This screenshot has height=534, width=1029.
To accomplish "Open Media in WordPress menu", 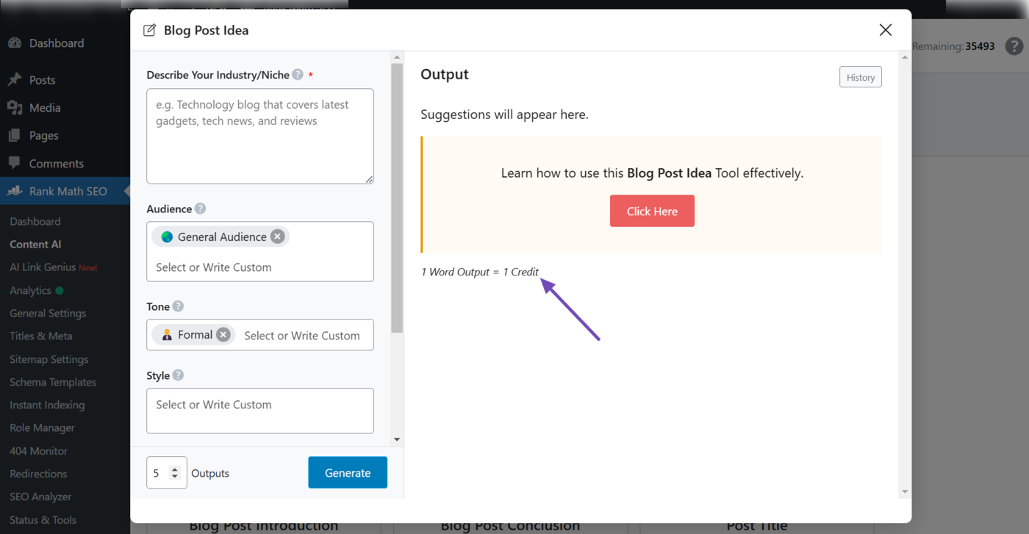I will pyautogui.click(x=45, y=108).
